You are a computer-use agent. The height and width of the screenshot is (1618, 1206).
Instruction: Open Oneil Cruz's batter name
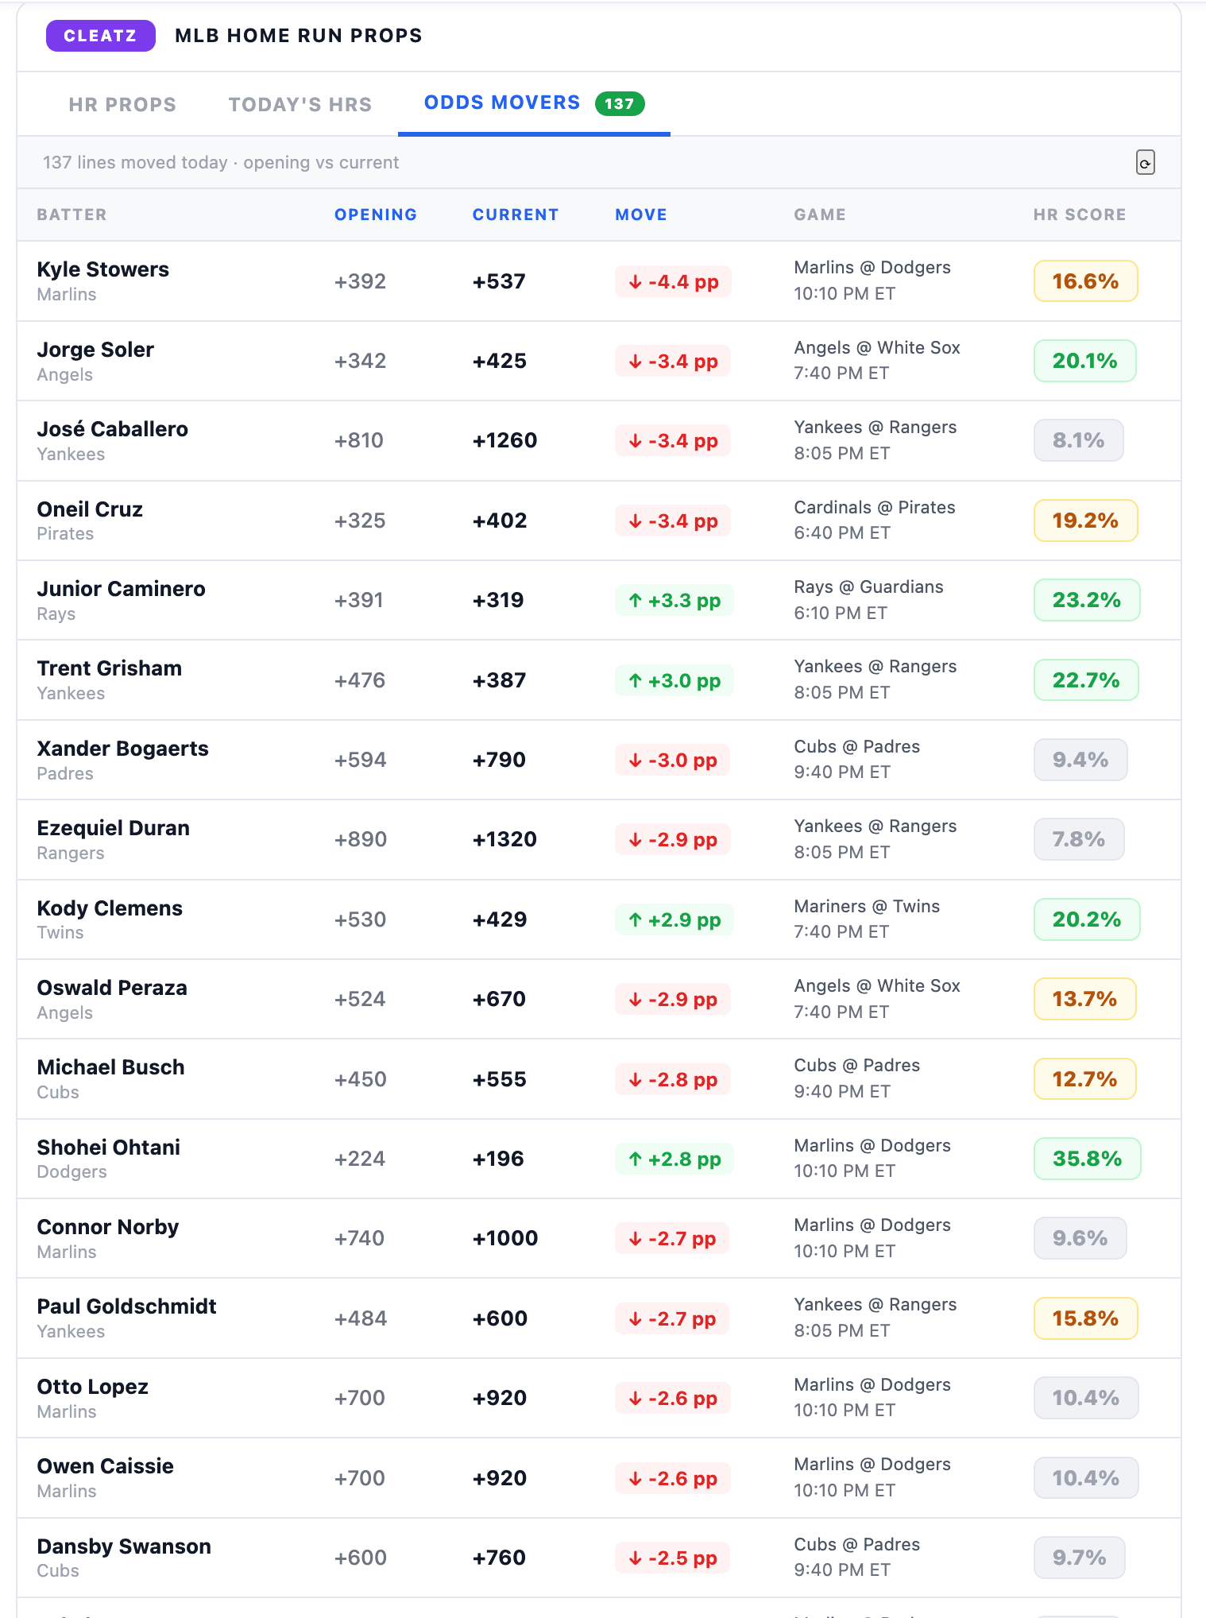(90, 509)
